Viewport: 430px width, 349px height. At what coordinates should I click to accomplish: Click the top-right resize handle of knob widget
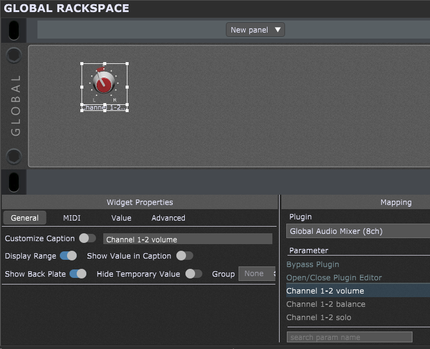click(x=127, y=63)
